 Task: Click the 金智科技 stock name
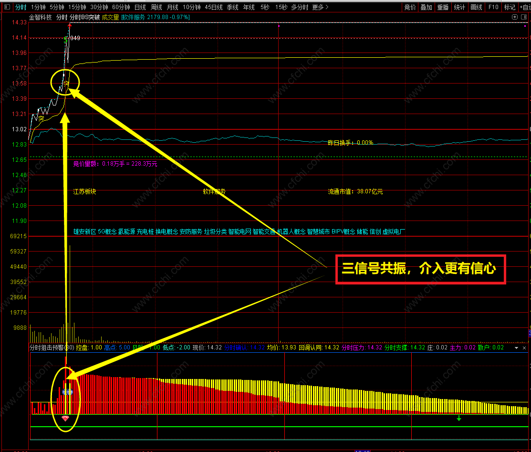click(x=40, y=17)
